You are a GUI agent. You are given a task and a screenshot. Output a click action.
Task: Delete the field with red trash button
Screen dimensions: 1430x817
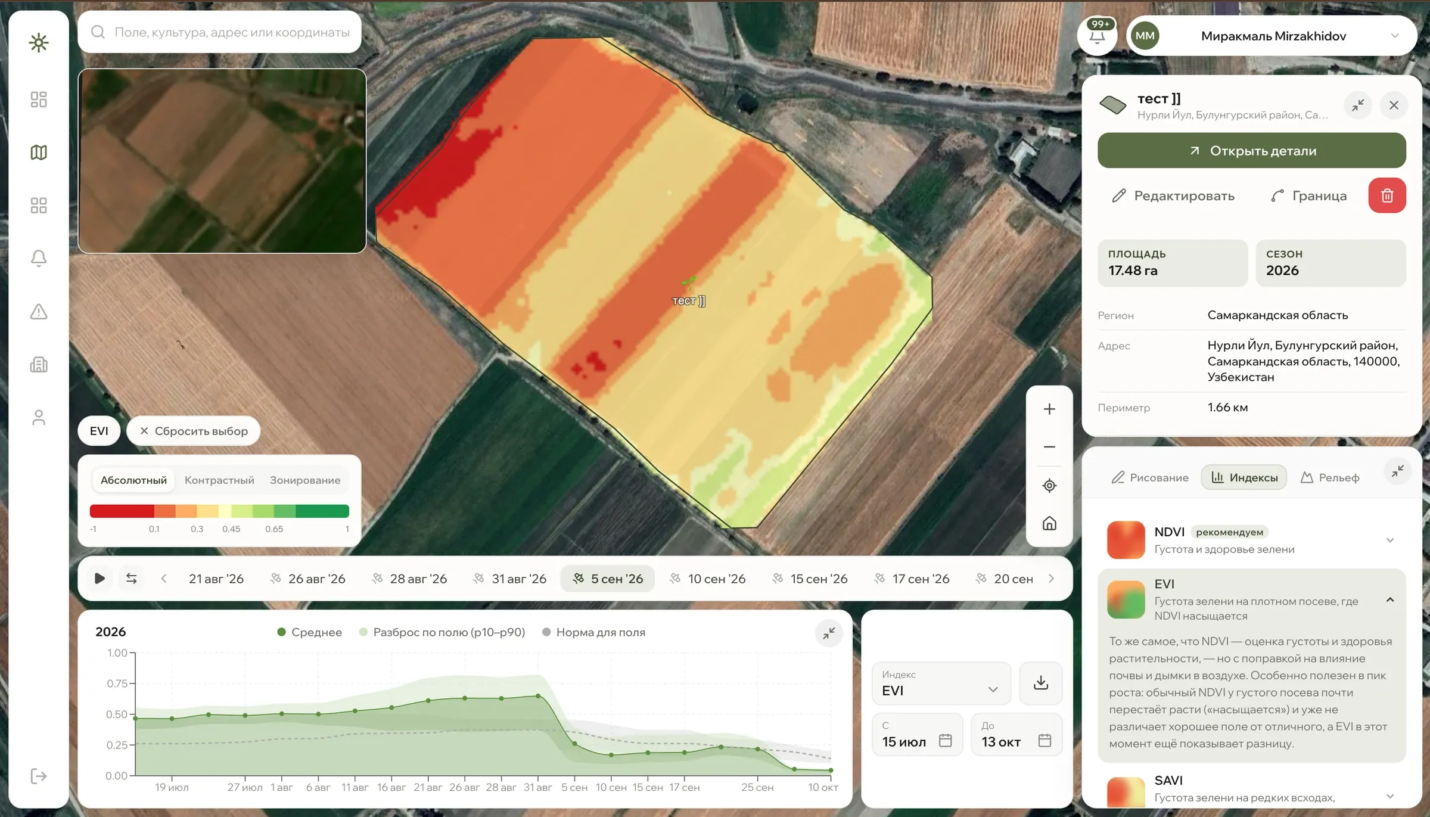(x=1387, y=195)
